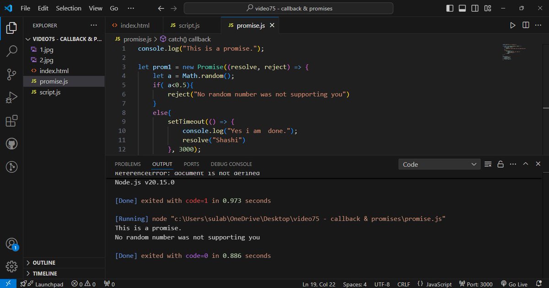
Task: Click Ln 19, Col 22 cursor position
Action: [x=319, y=284]
